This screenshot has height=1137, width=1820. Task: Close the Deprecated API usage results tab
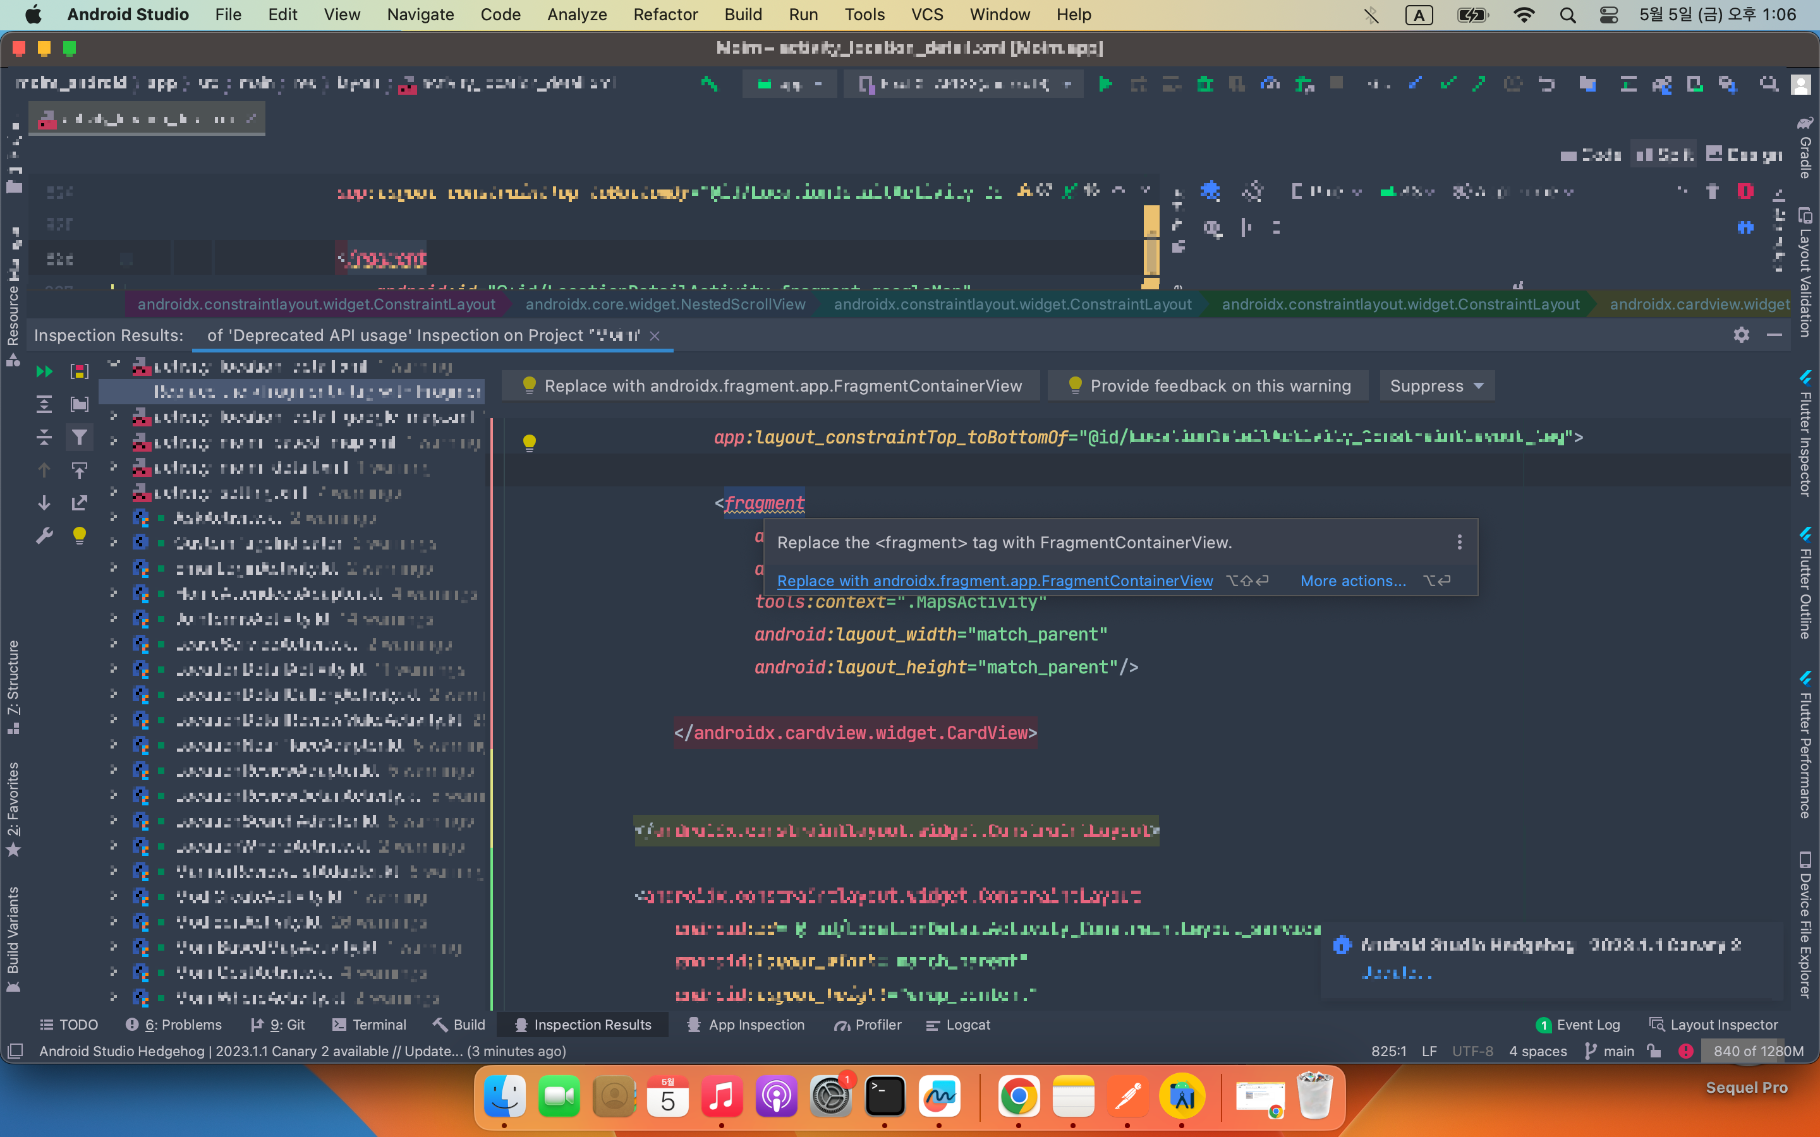click(x=654, y=336)
